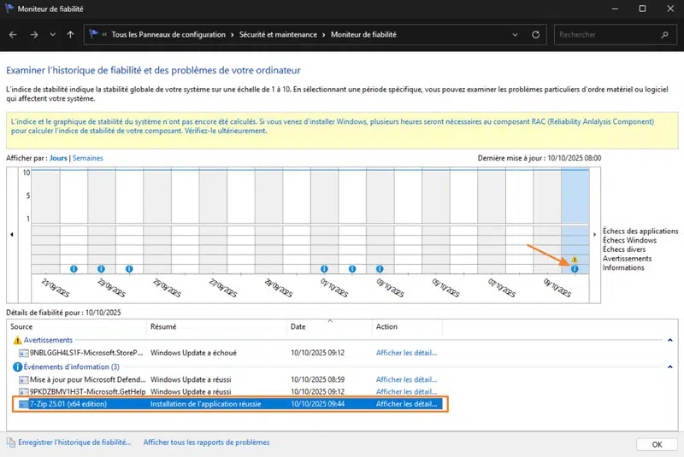The width and height of the screenshot is (684, 457).
Task: Switch the chart view to Semaines
Action: [x=88, y=158]
